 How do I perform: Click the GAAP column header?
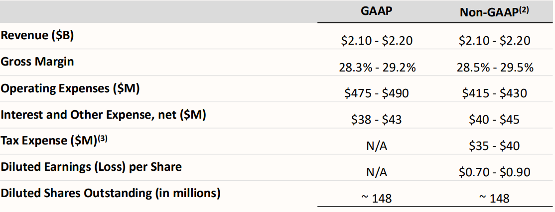pos(377,12)
